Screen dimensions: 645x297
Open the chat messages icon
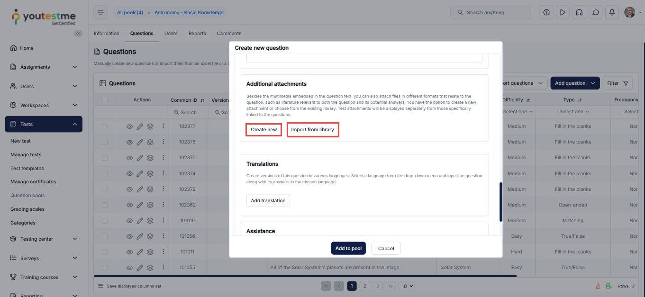coord(595,12)
